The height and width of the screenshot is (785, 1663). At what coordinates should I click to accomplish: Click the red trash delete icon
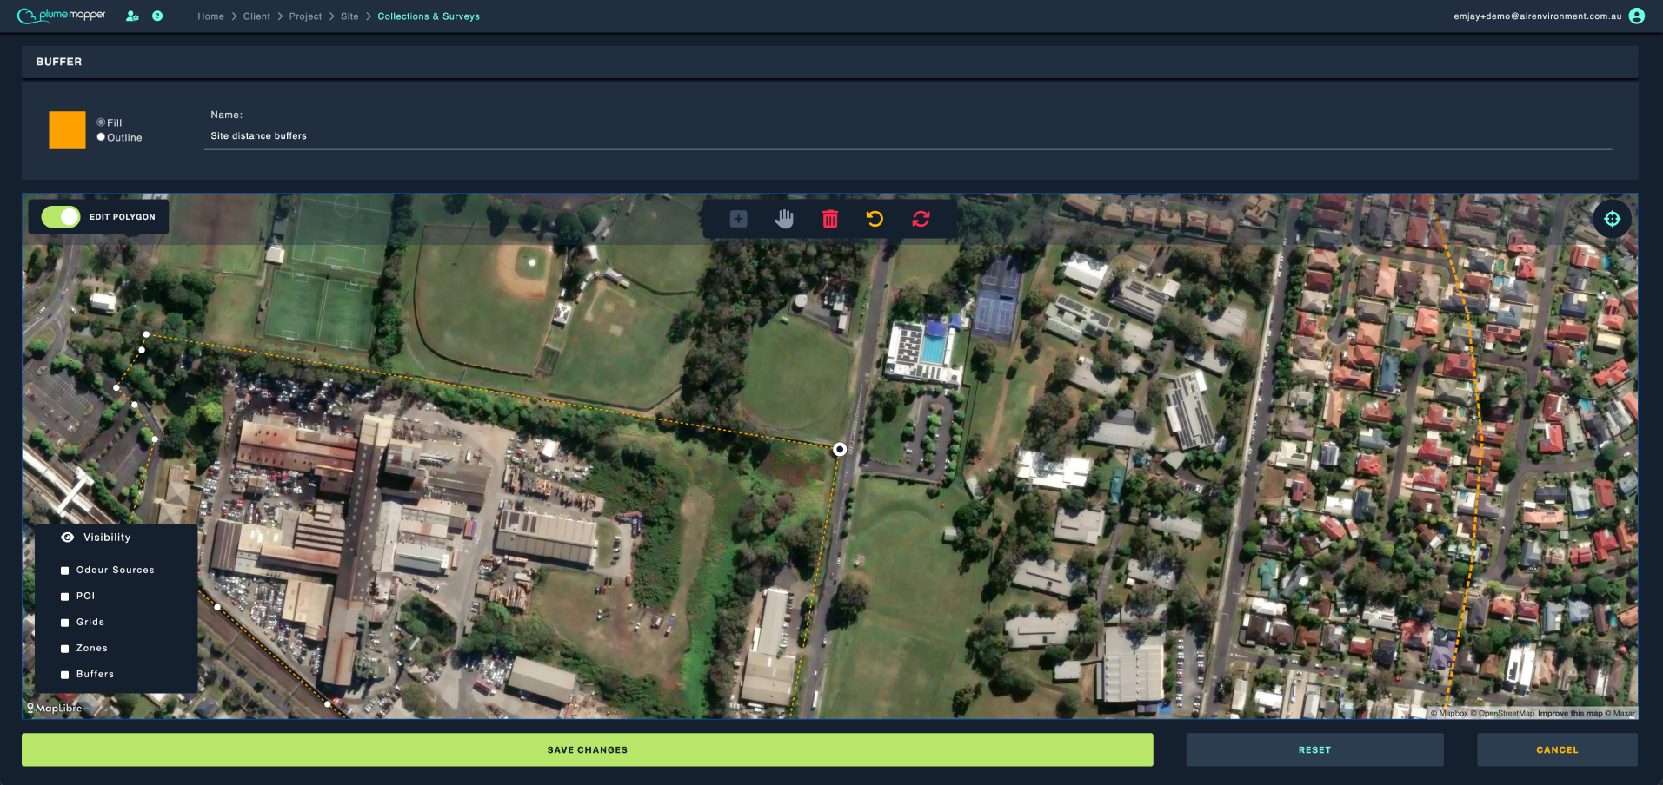tap(830, 219)
